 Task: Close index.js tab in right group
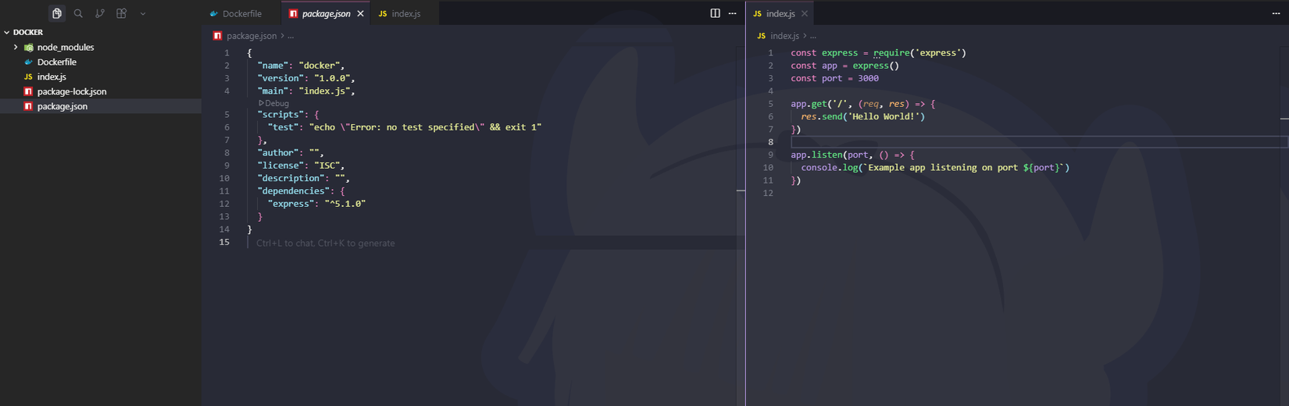click(804, 13)
